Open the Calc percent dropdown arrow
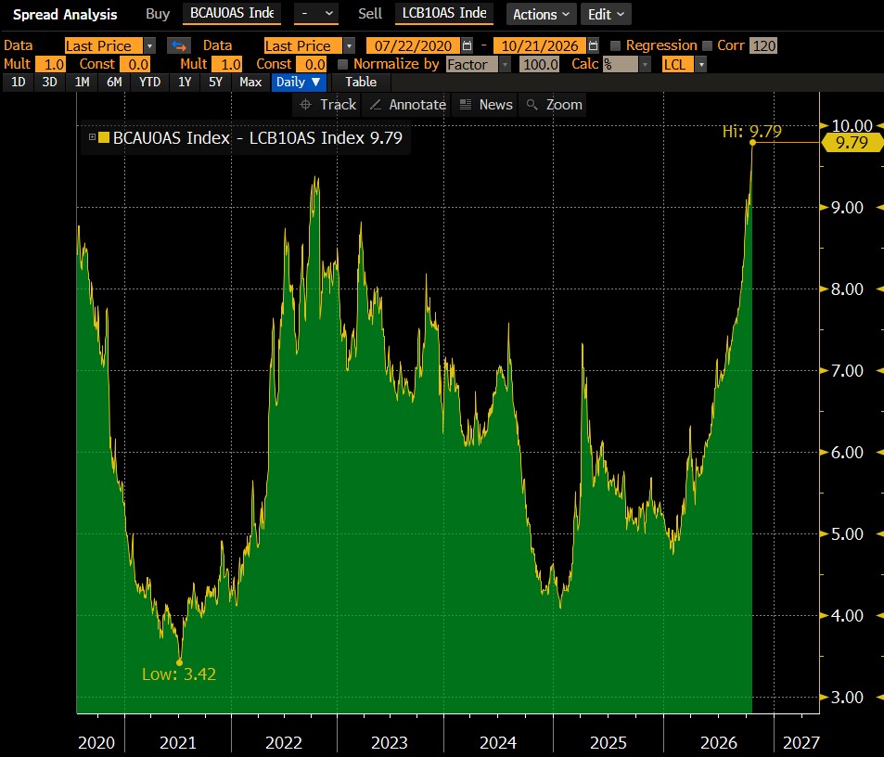This screenshot has width=884, height=757. pos(645,64)
